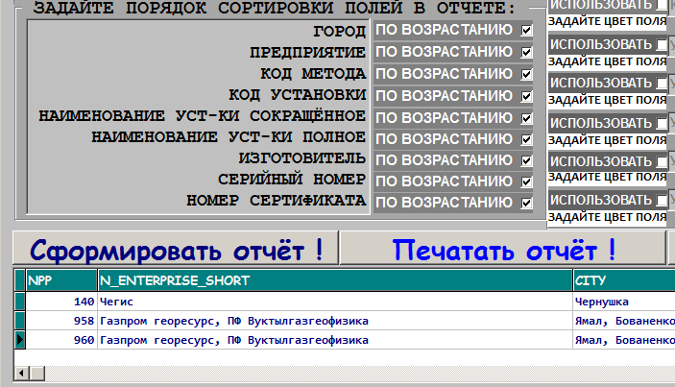Select the Ямал city cell in row 960
Screen dimensions: 675x387
click(x=624, y=340)
